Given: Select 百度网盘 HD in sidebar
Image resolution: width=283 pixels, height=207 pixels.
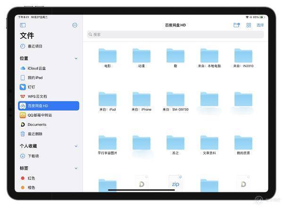Looking at the screenshot, I should [49, 106].
